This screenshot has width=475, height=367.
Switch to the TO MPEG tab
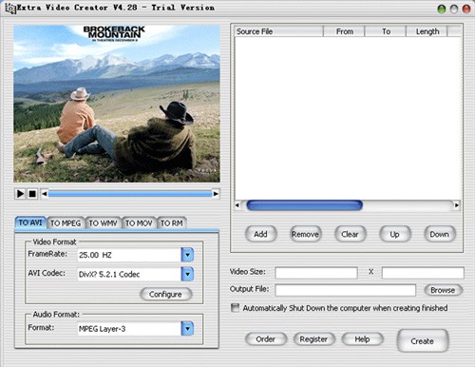click(x=66, y=223)
